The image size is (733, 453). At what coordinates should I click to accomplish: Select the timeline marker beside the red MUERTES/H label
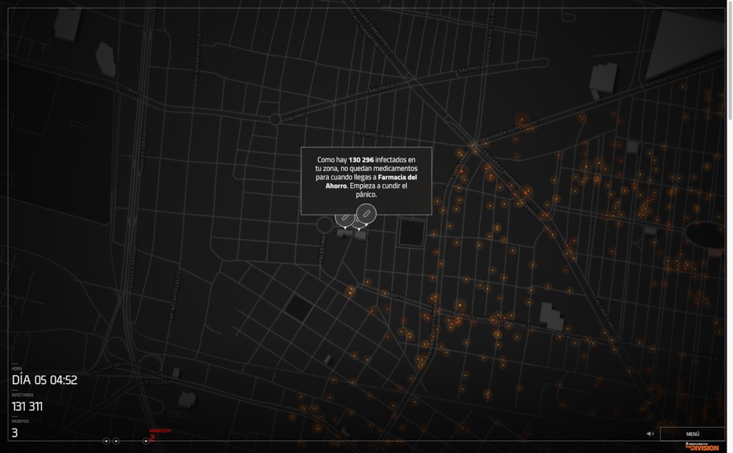[x=146, y=441]
